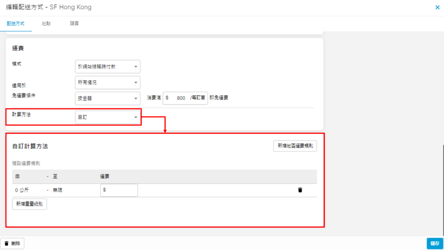444x250 pixels.
Task: Switch to the 配送方式 tab
Action: pyautogui.click(x=16, y=23)
